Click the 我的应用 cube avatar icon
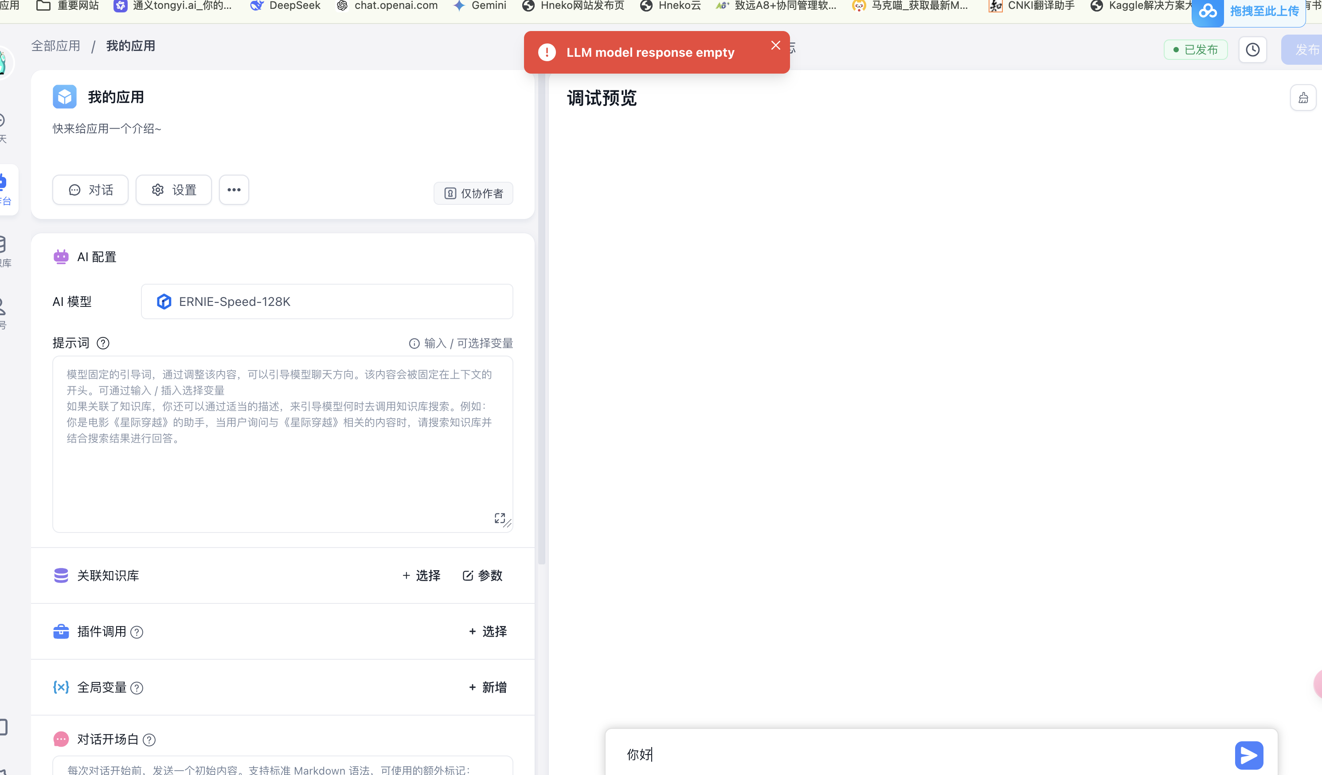 click(x=65, y=97)
